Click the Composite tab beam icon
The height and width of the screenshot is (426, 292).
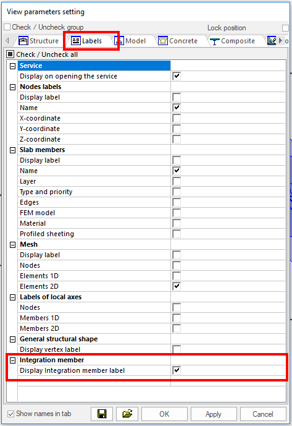(x=215, y=41)
